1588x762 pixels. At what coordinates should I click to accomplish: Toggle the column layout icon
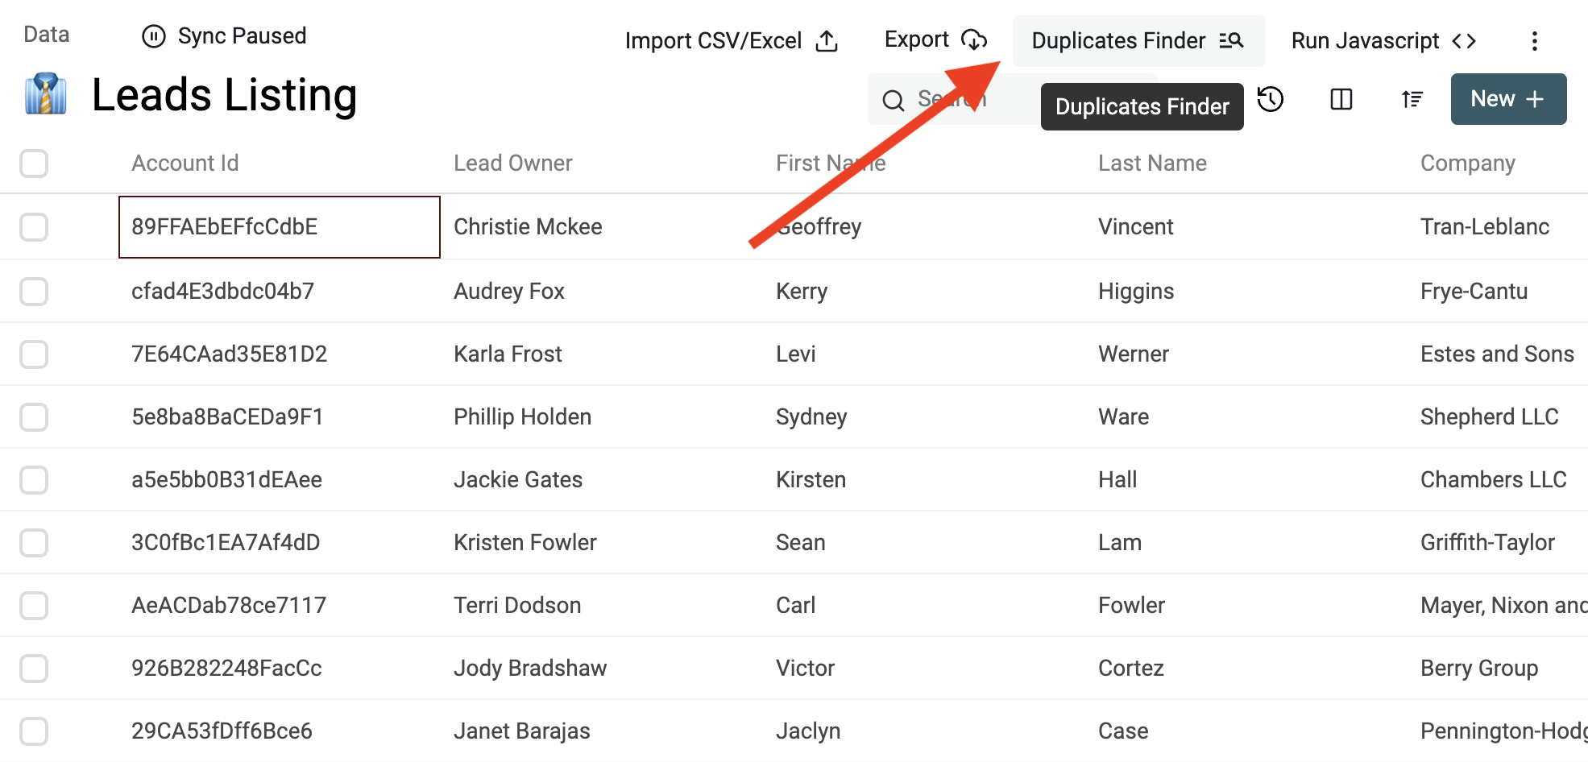tap(1341, 99)
